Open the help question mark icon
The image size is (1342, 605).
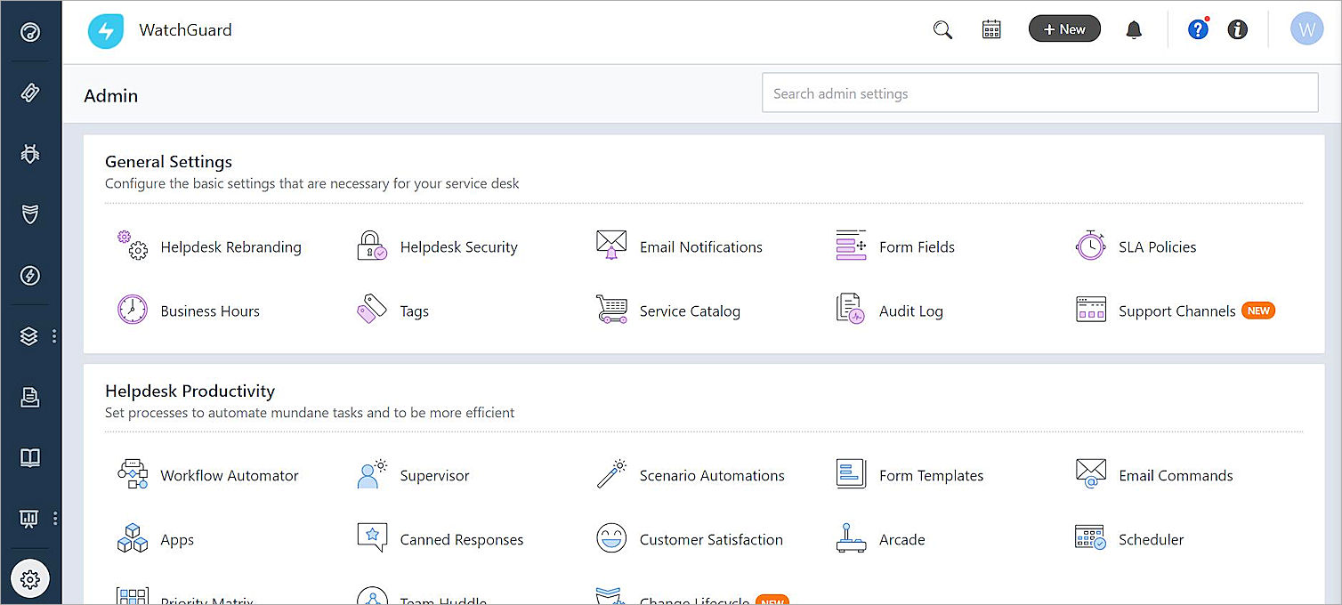1198,30
